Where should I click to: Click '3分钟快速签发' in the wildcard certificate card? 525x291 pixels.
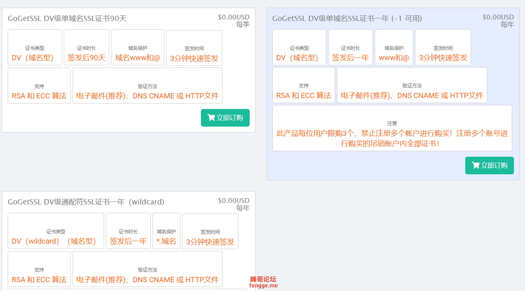click(x=210, y=241)
